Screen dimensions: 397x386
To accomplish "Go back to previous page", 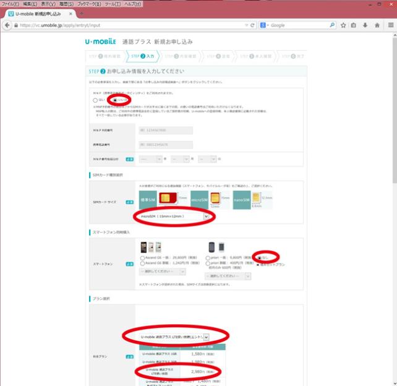I will [7, 25].
